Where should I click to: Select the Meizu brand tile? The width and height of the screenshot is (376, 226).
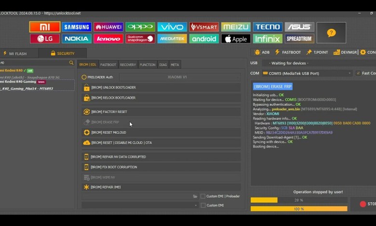point(236,27)
